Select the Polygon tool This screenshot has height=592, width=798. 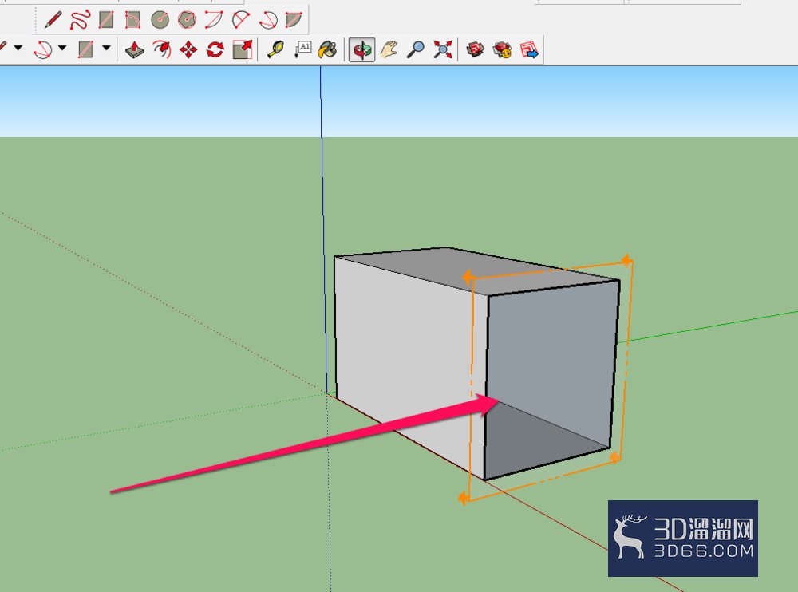coord(187,20)
